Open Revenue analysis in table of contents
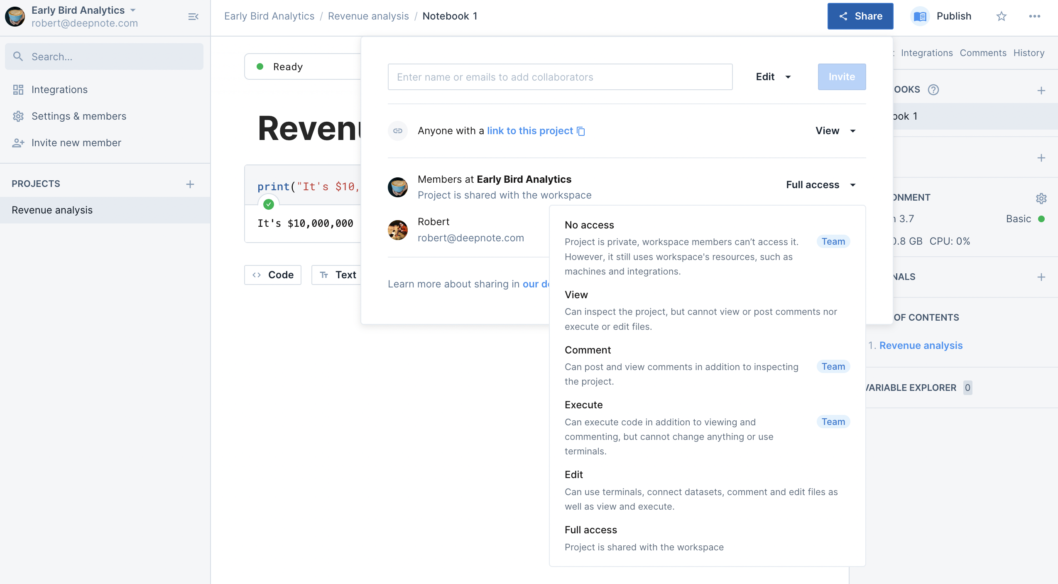The height and width of the screenshot is (584, 1058). (x=921, y=346)
